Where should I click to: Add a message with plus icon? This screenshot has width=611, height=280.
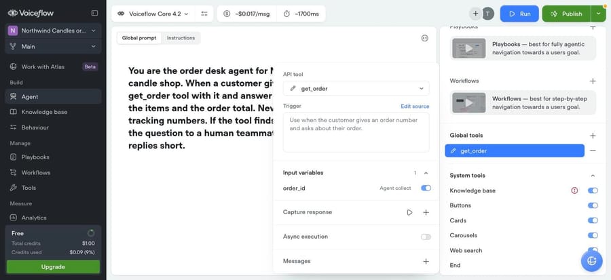click(x=426, y=261)
